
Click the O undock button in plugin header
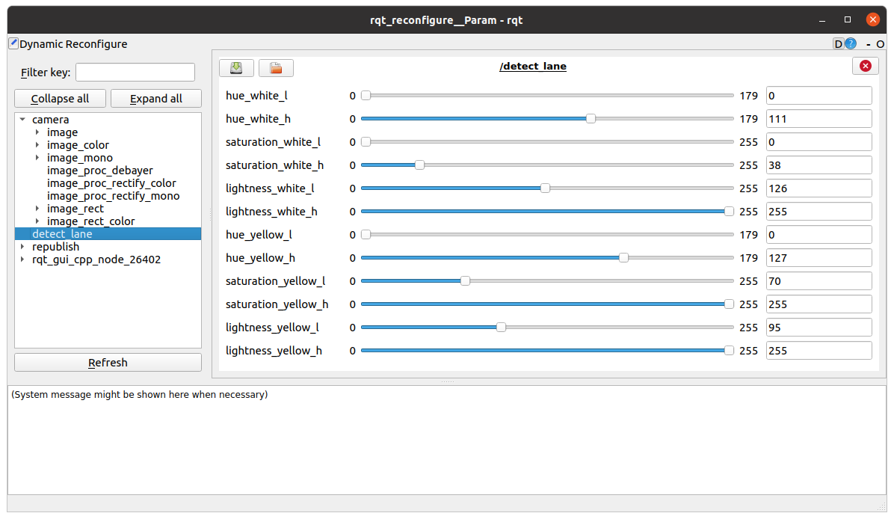click(x=881, y=44)
